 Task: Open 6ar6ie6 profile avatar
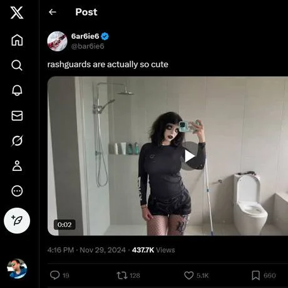(x=57, y=41)
